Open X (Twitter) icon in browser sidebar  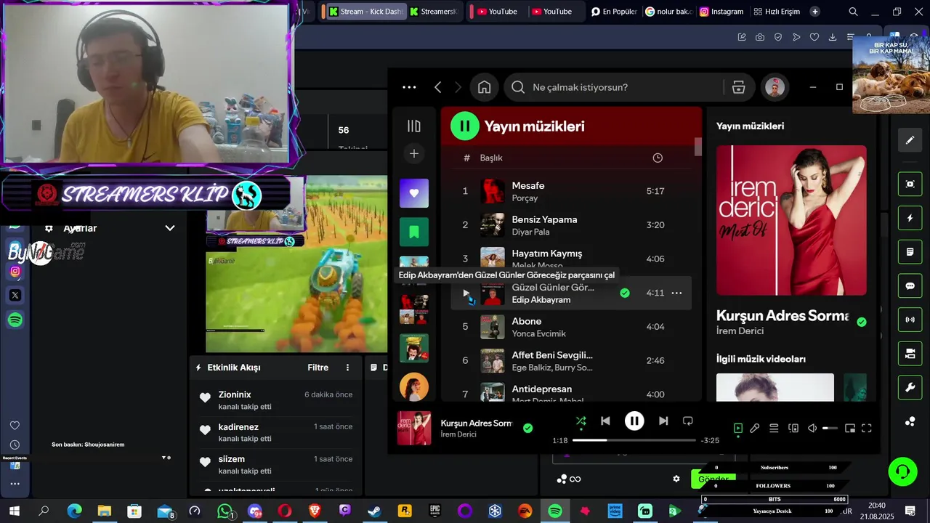coord(15,295)
